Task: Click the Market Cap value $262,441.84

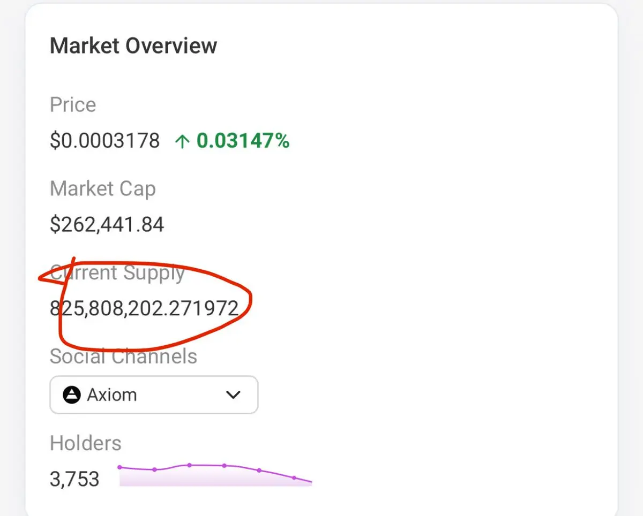Action: (x=107, y=224)
